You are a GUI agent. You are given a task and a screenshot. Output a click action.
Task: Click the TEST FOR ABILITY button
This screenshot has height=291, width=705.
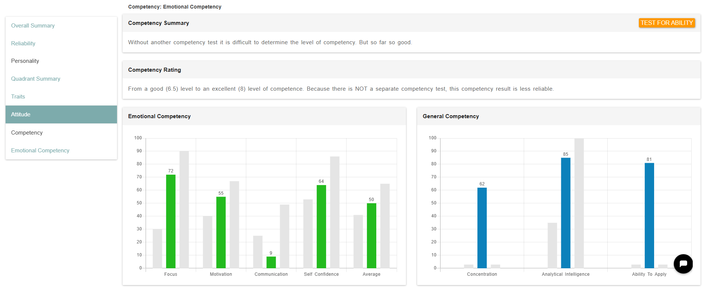[x=666, y=23]
